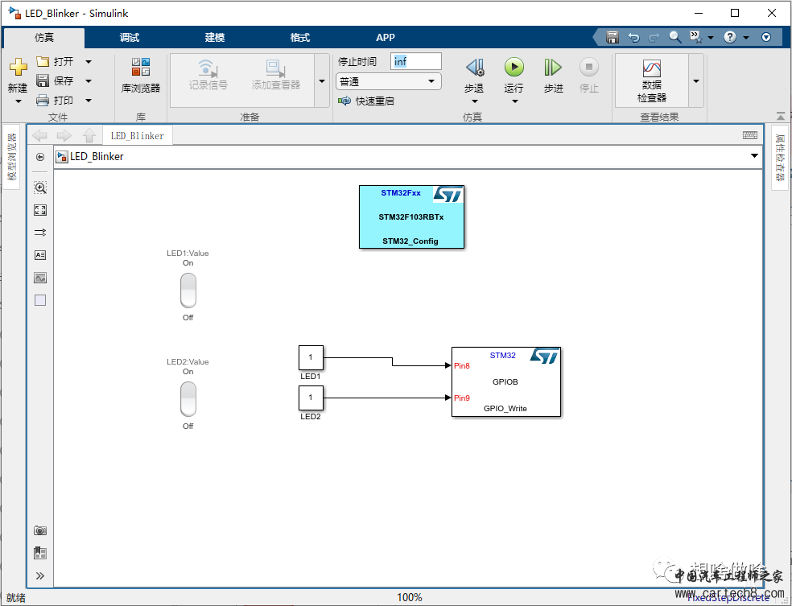Click the 停止 stop button
The width and height of the screenshot is (792, 606).
pyautogui.click(x=589, y=75)
